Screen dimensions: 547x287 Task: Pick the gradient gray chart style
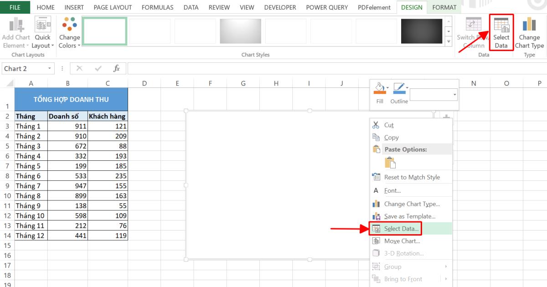click(x=240, y=31)
